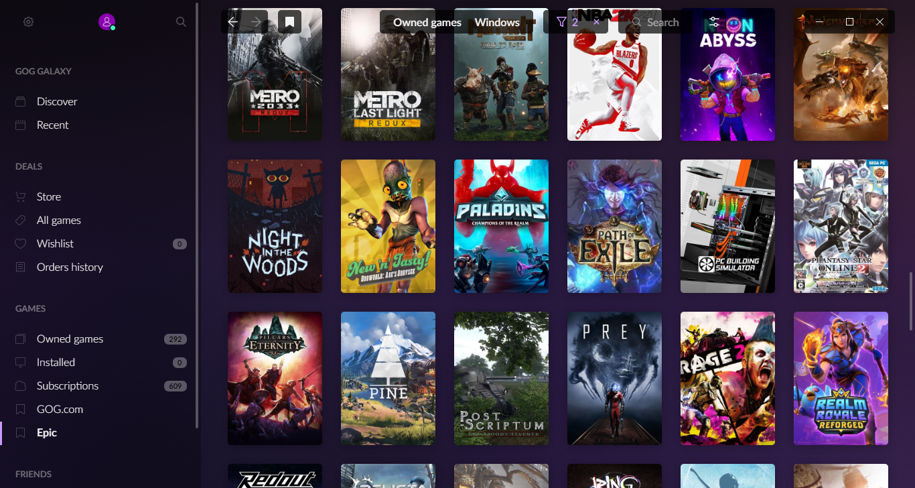Open the settings gear menu
This screenshot has height=488, width=915.
point(28,22)
